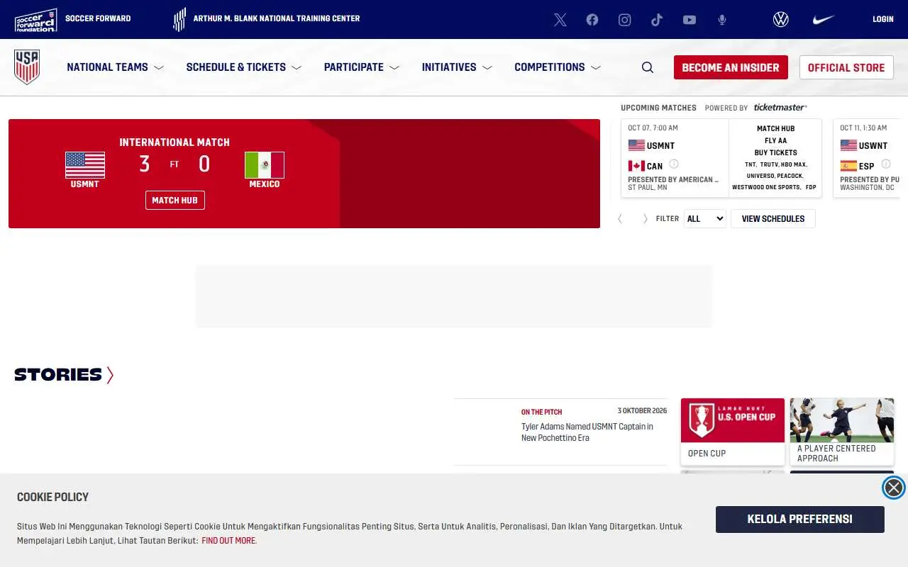The width and height of the screenshot is (908, 567).
Task: Open the Facebook page icon
Action: click(x=592, y=20)
